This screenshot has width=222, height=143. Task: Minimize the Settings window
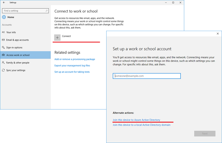(166, 2)
